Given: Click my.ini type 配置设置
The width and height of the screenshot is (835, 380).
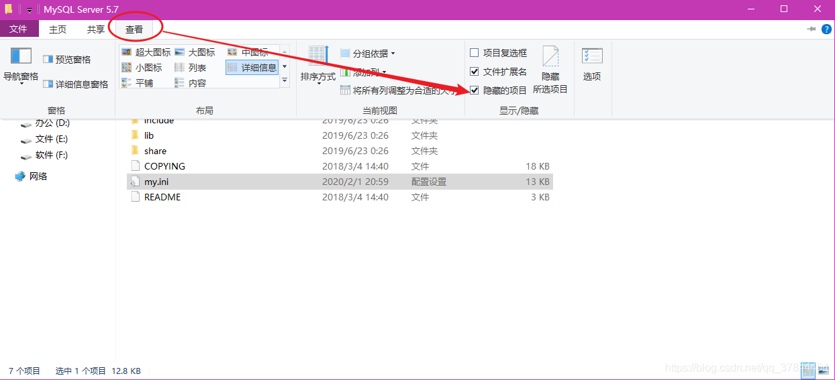Looking at the screenshot, I should 429,182.
